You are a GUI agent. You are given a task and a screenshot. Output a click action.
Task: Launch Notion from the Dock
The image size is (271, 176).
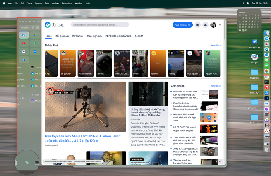(266, 125)
